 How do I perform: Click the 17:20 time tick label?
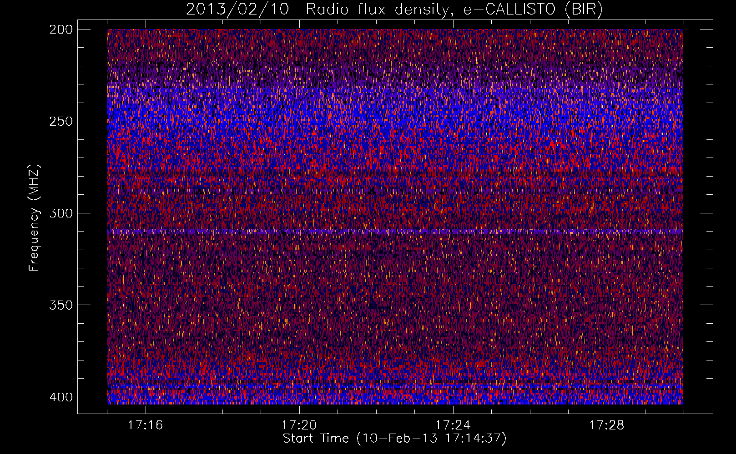(299, 425)
